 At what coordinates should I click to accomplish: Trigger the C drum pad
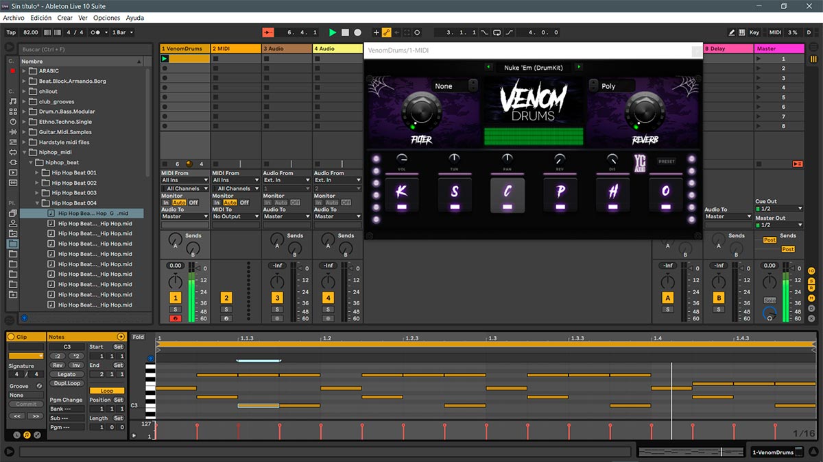(508, 196)
